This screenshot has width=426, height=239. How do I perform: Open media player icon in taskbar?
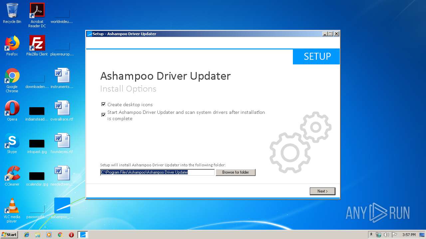pos(49,235)
